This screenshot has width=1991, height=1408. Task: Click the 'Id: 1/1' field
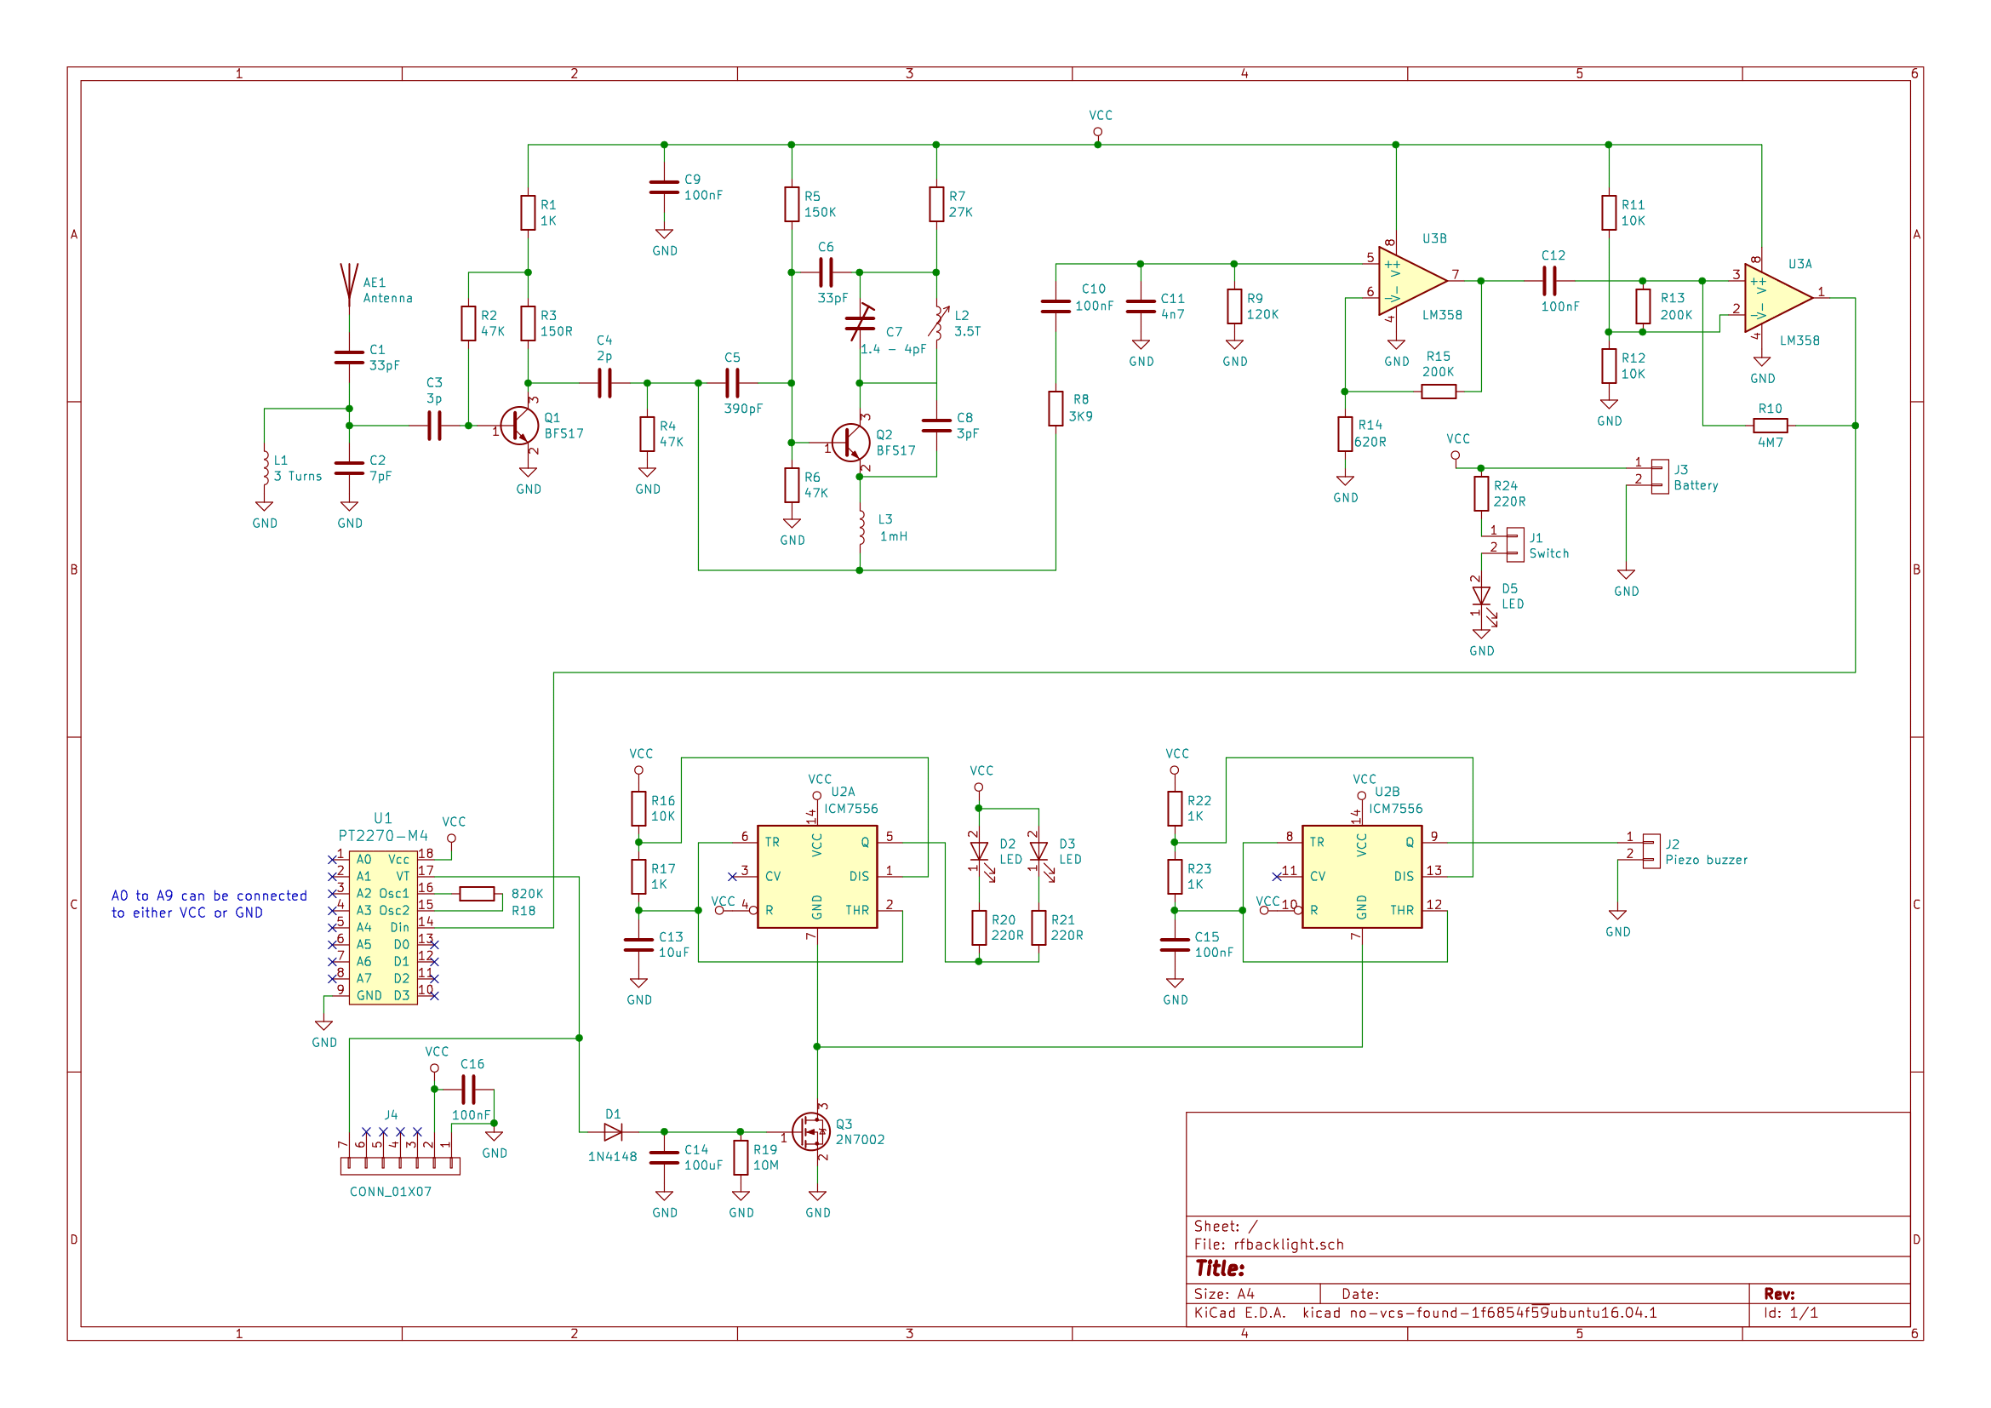click(1791, 1313)
